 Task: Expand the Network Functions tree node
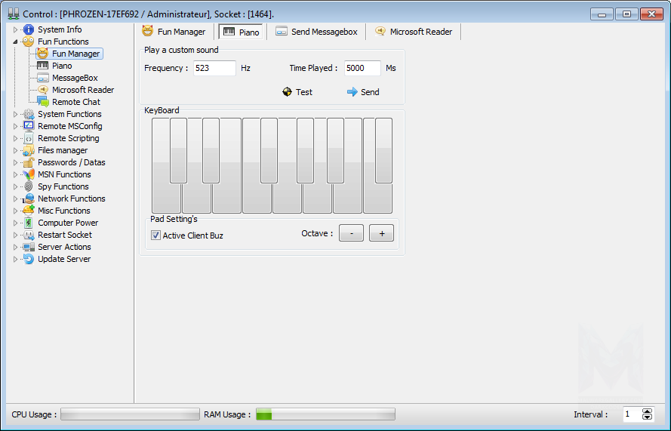(15, 199)
